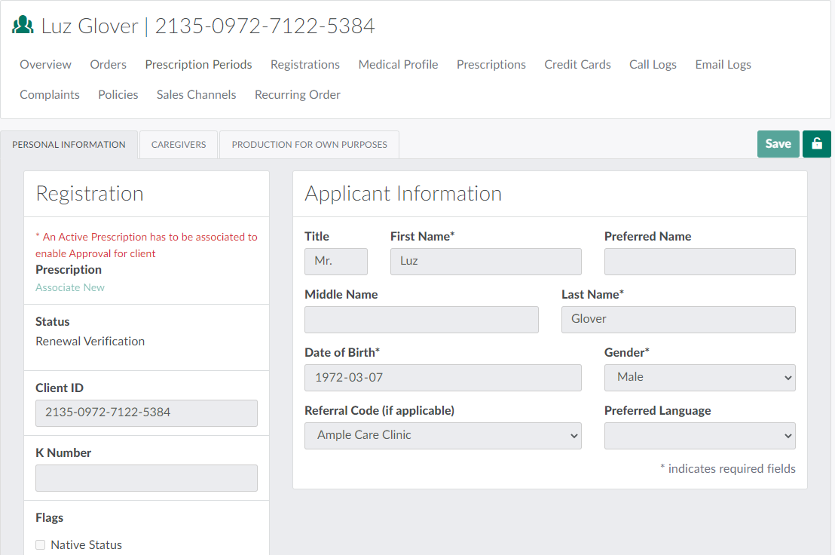Open the Medical Profile section
The image size is (835, 555).
point(398,65)
